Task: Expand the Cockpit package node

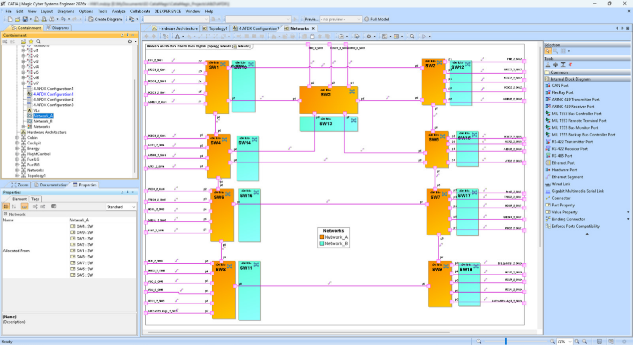Action: 17,143
